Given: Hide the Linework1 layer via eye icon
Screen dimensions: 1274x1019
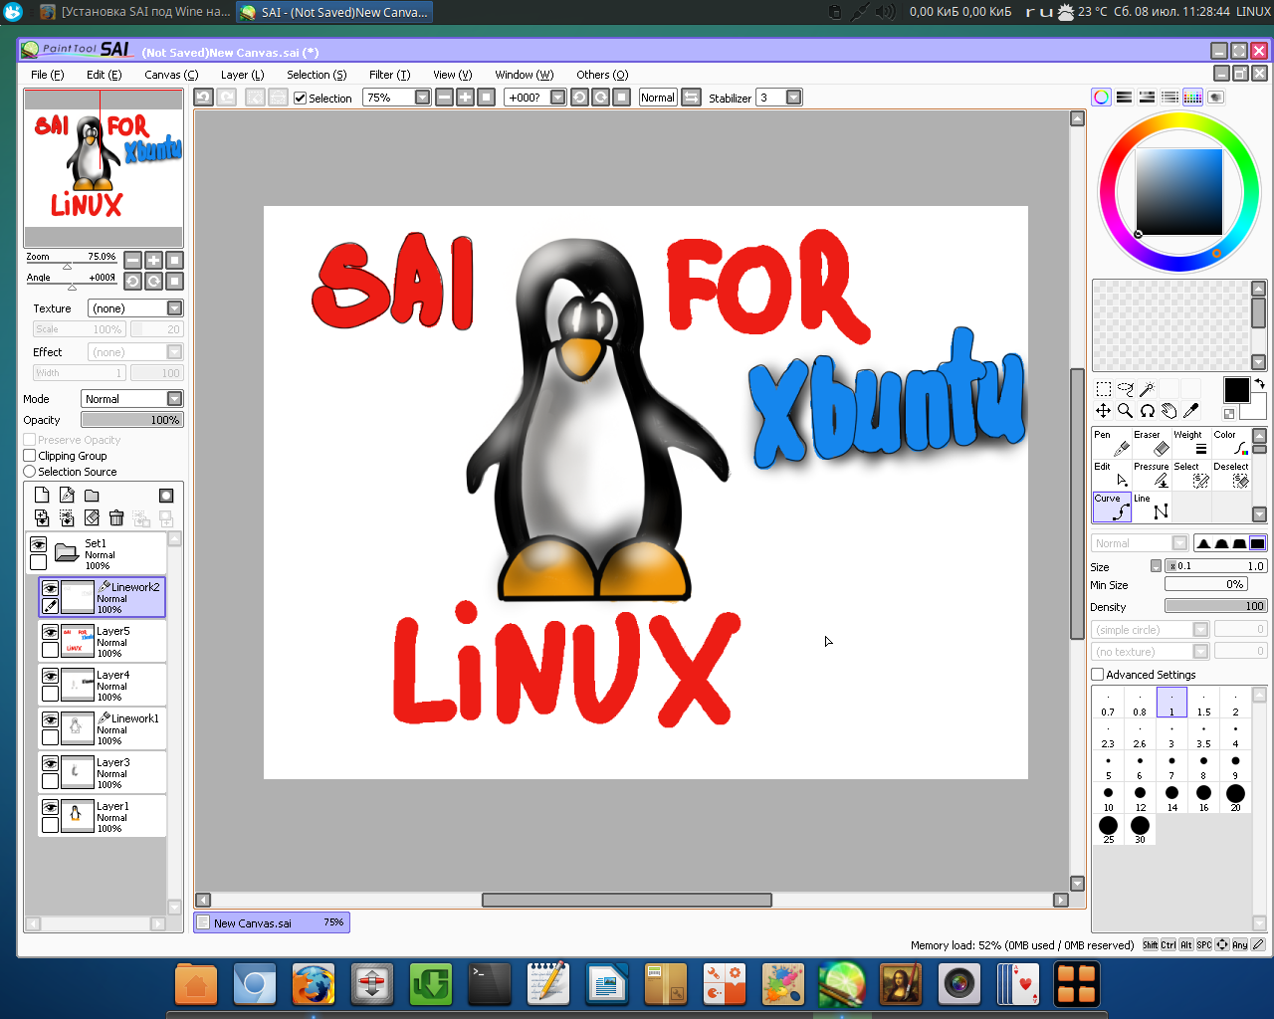Looking at the screenshot, I should pos(50,719).
